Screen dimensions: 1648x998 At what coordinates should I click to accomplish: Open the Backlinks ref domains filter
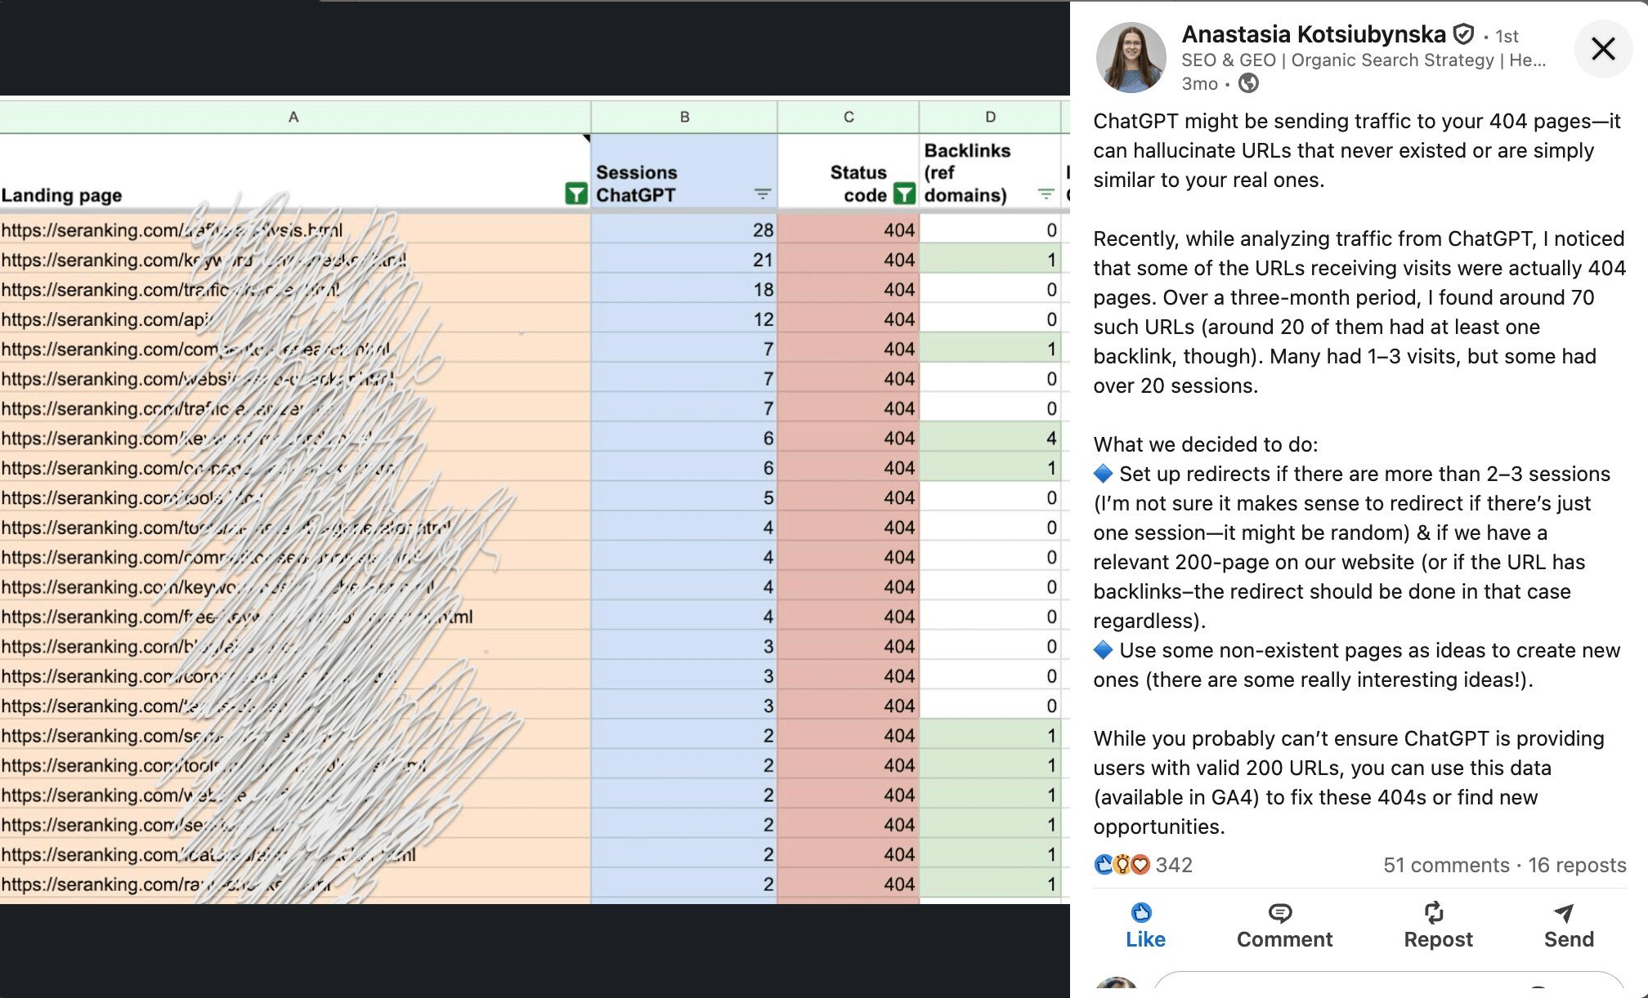1046,194
